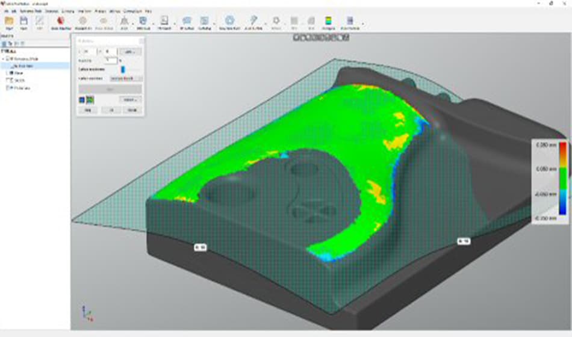Click the grey gear toolbar icon
This screenshot has height=337, width=572.
(x=276, y=21)
